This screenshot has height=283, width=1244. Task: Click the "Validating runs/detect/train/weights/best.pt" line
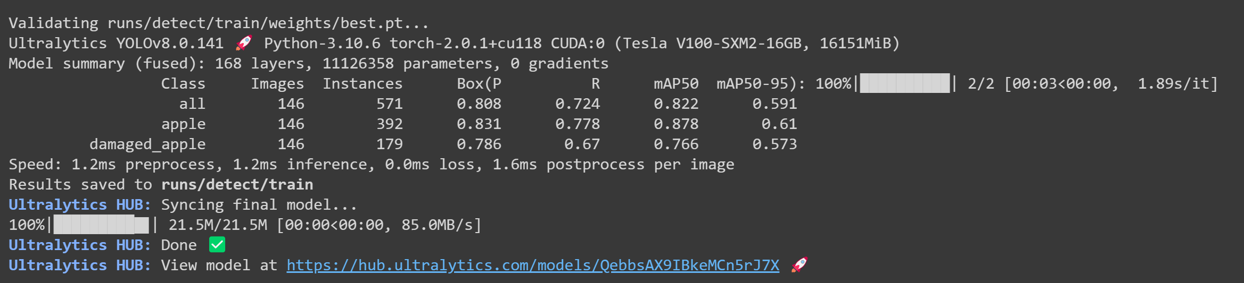pos(218,23)
